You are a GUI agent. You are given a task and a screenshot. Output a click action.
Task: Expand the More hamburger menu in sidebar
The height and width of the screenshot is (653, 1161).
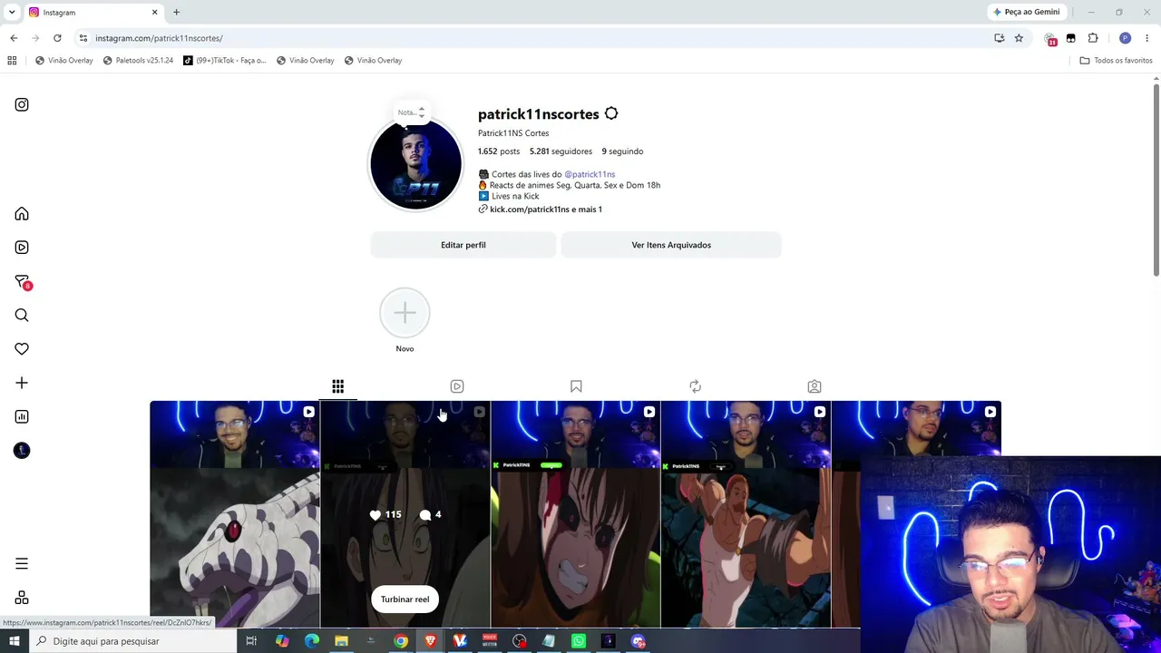pyautogui.click(x=22, y=564)
